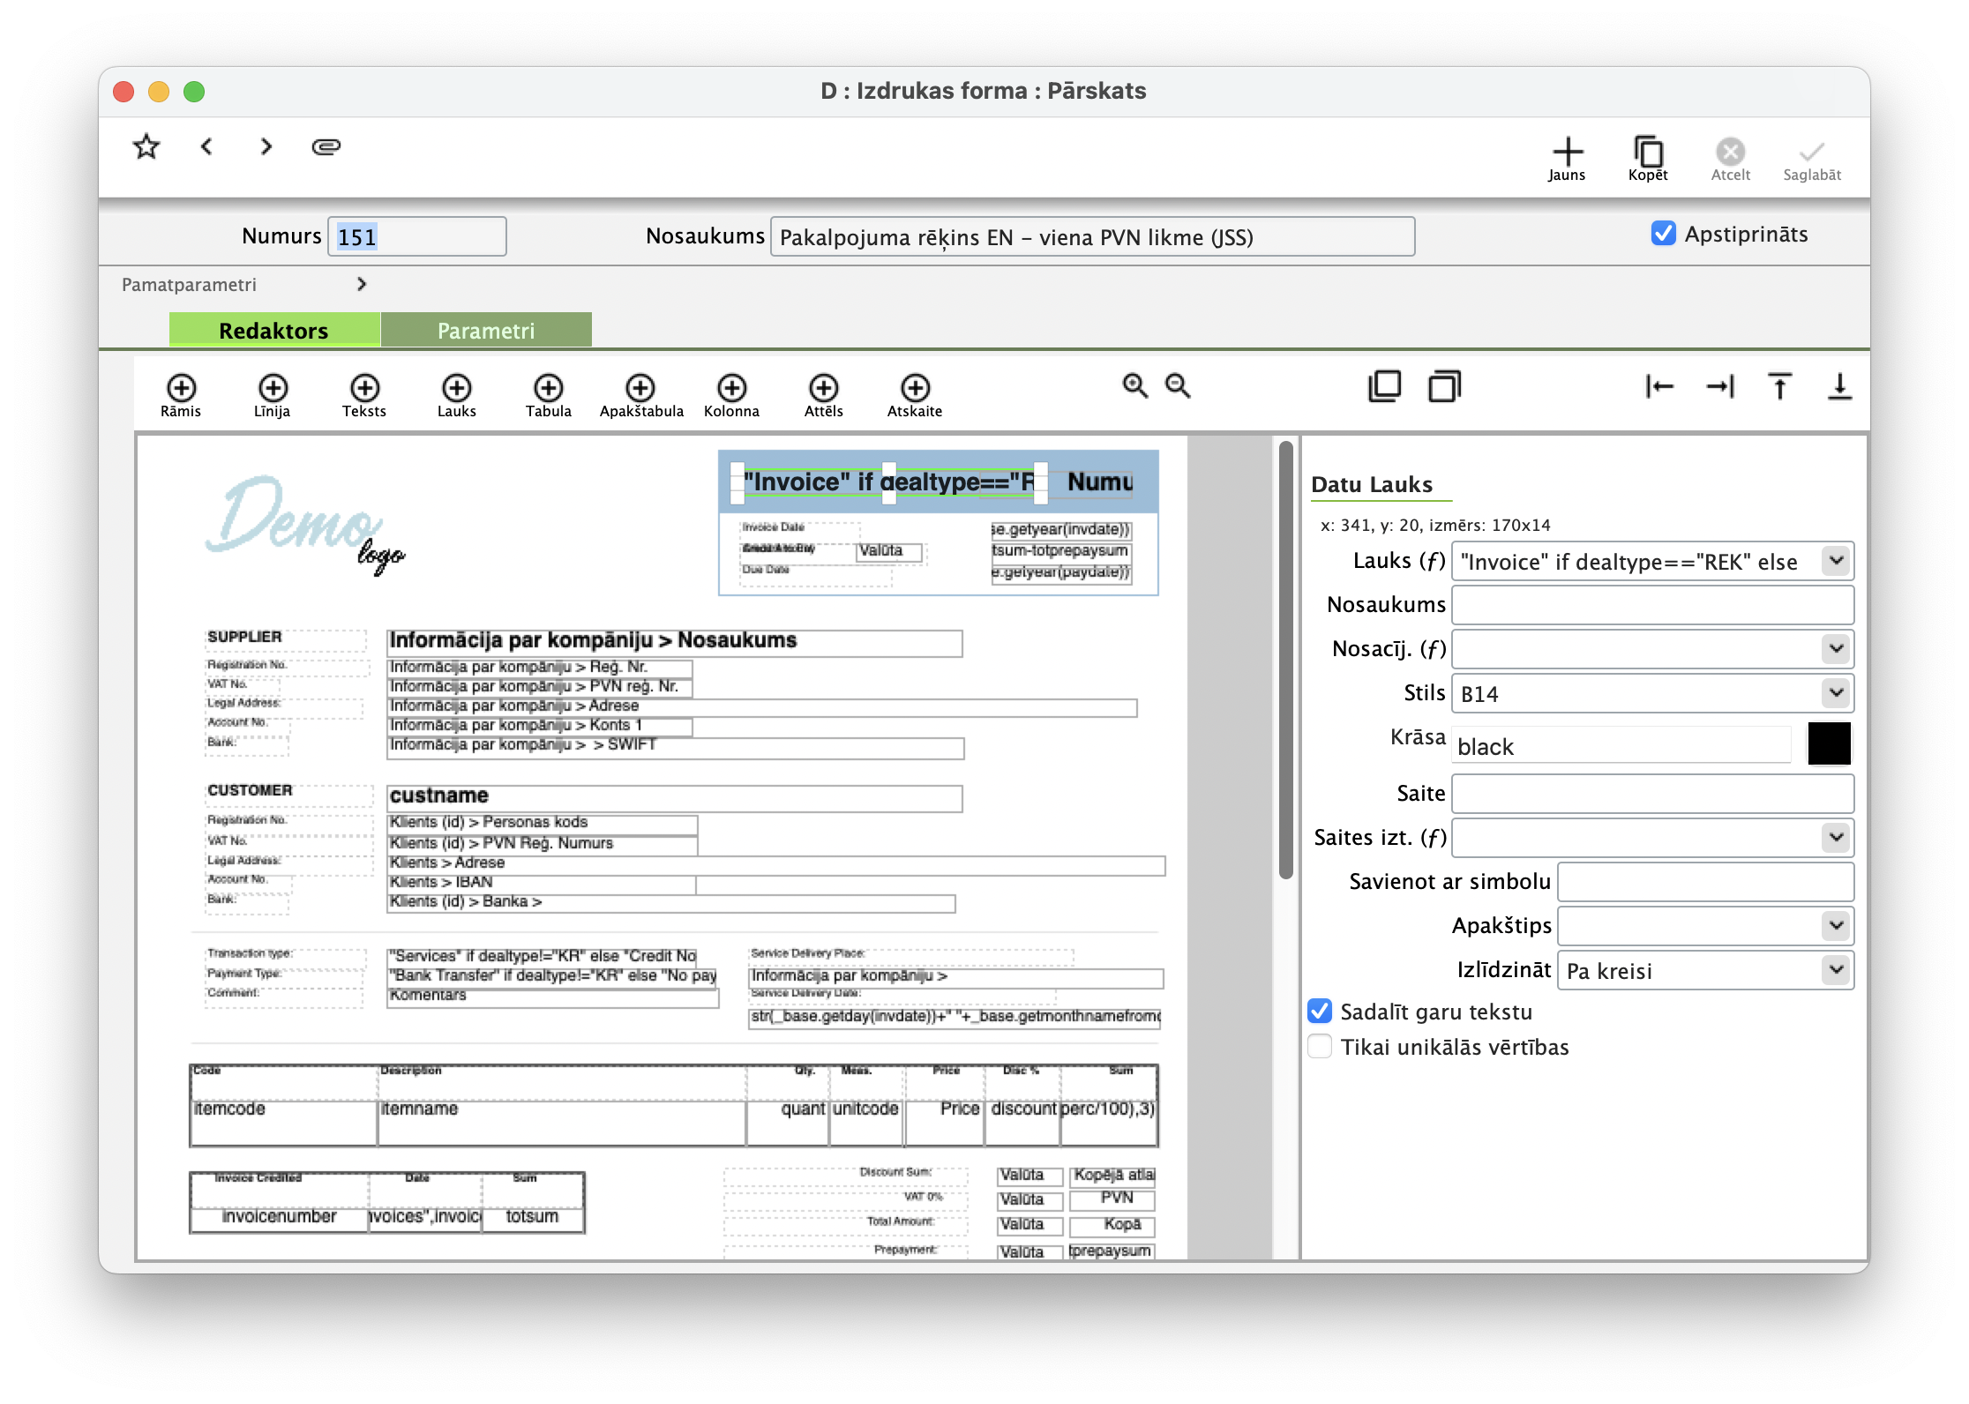Open the Stils dropdown showing B14
The width and height of the screenshot is (1969, 1404).
[x=1836, y=693]
